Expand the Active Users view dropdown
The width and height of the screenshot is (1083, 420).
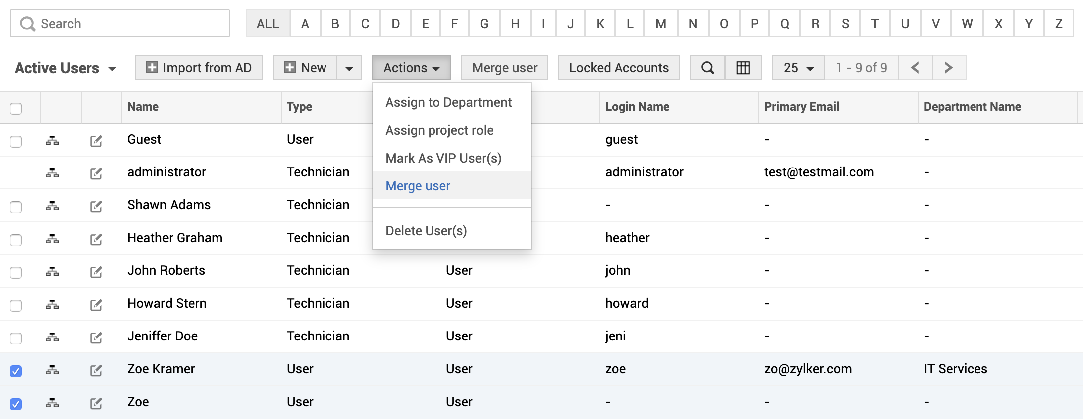tap(66, 68)
